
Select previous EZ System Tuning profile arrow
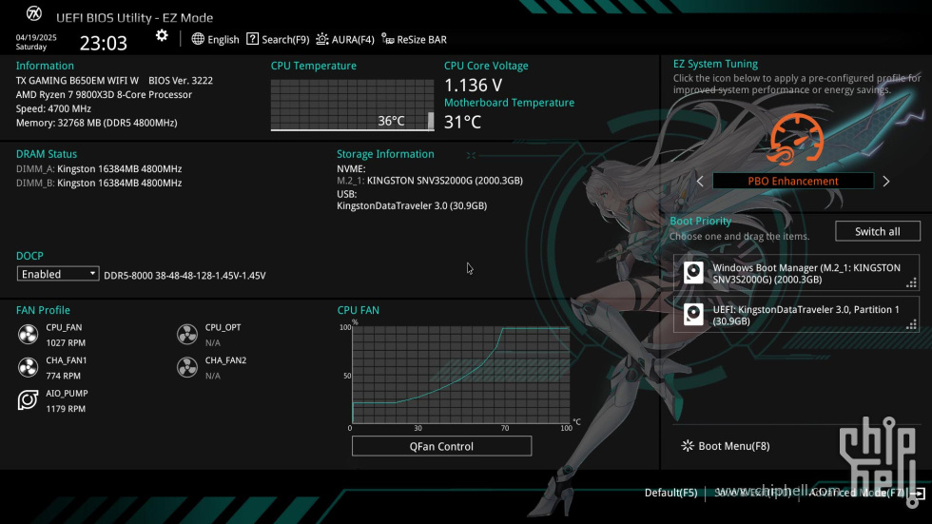700,182
